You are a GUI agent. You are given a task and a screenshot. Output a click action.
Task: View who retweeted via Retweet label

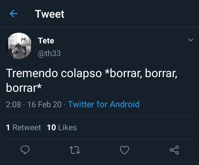27,127
